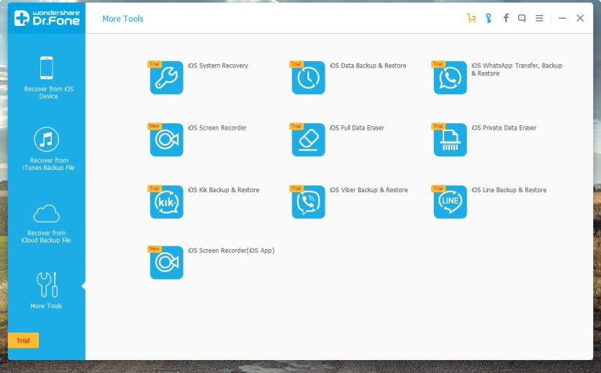This screenshot has height=373, width=601.
Task: Switch to Recover from iOS Device tab
Action: pyautogui.click(x=47, y=78)
